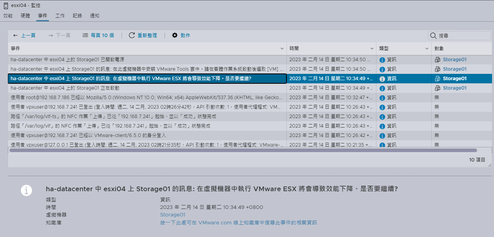Click the info icon in the highlighted 效能下降 row
The width and height of the screenshot is (494, 237).
point(382,79)
